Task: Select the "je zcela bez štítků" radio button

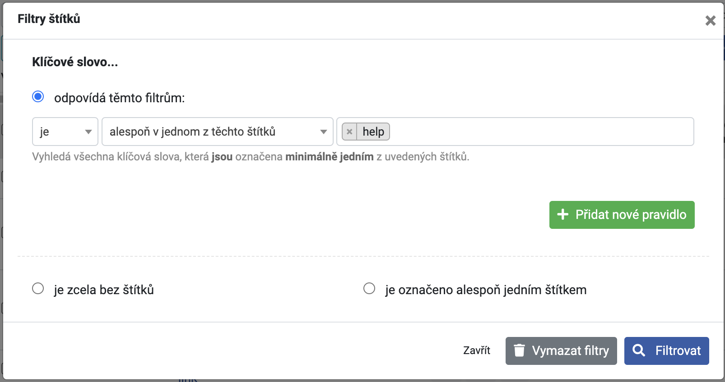Action: (38, 288)
